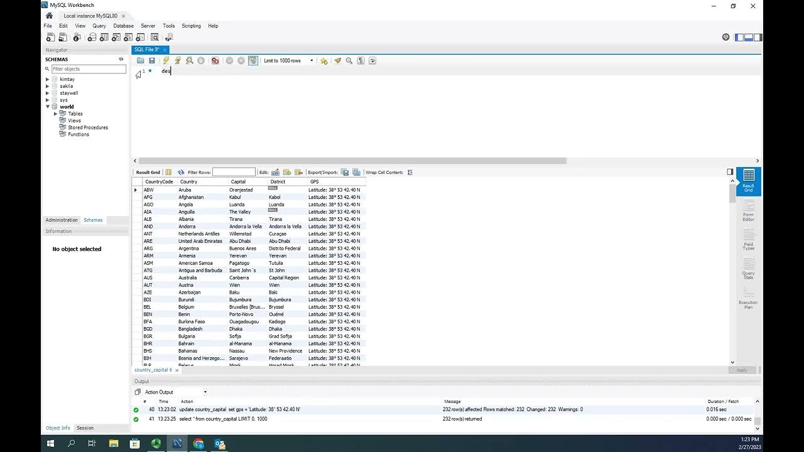The image size is (804, 452).
Task: Create new view toolbar icon
Action: [116, 38]
